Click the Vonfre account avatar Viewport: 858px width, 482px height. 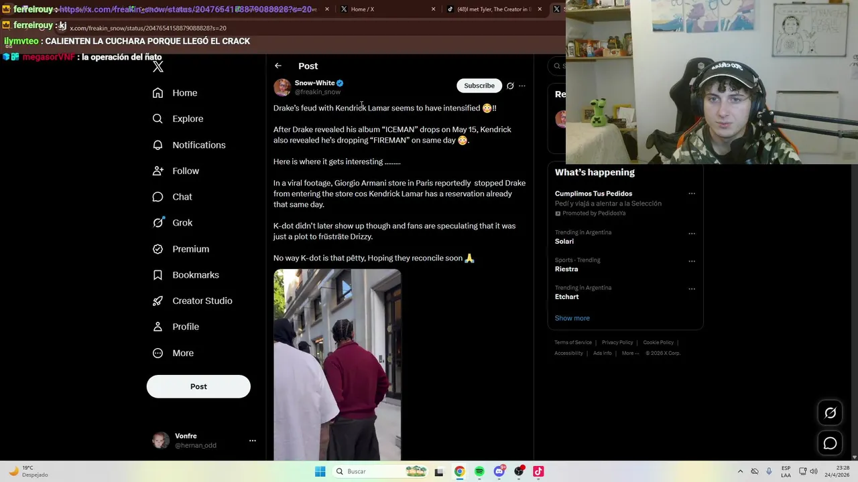(161, 440)
